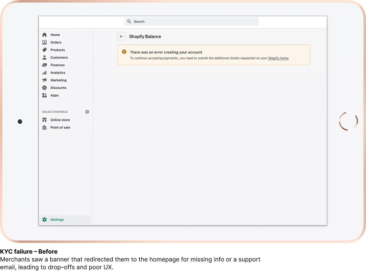Follow the Shopify home link in banner
Screen dimensions: 366x271
tap(278, 58)
